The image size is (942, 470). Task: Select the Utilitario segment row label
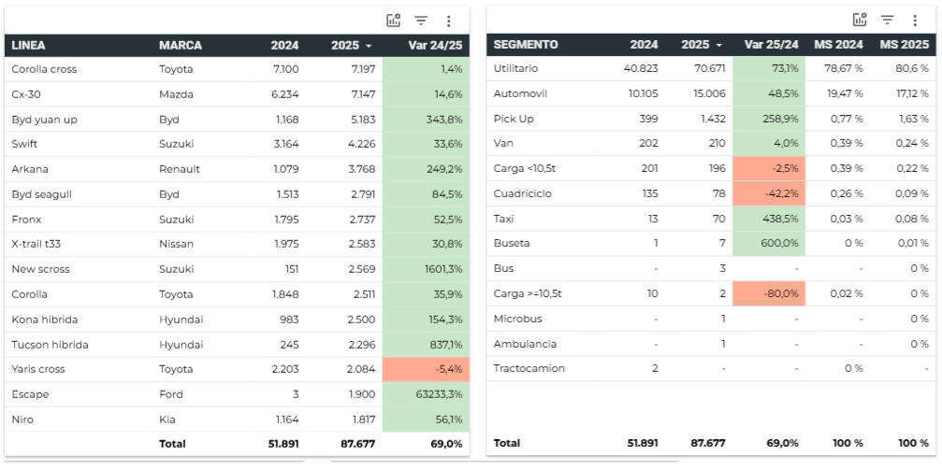[515, 68]
